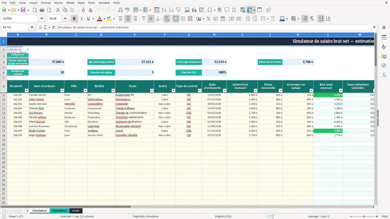The image size is (390, 219).
Task: Open the sidebar Properties panel
Action: click(384, 37)
